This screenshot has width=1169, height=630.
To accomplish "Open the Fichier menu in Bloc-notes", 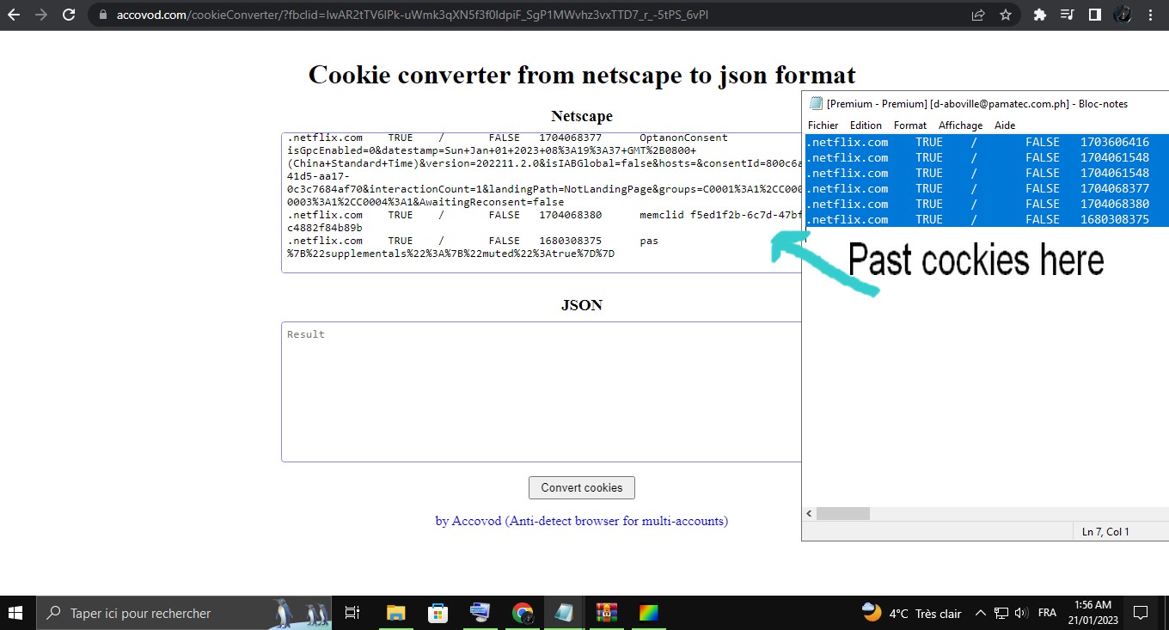I will [823, 125].
